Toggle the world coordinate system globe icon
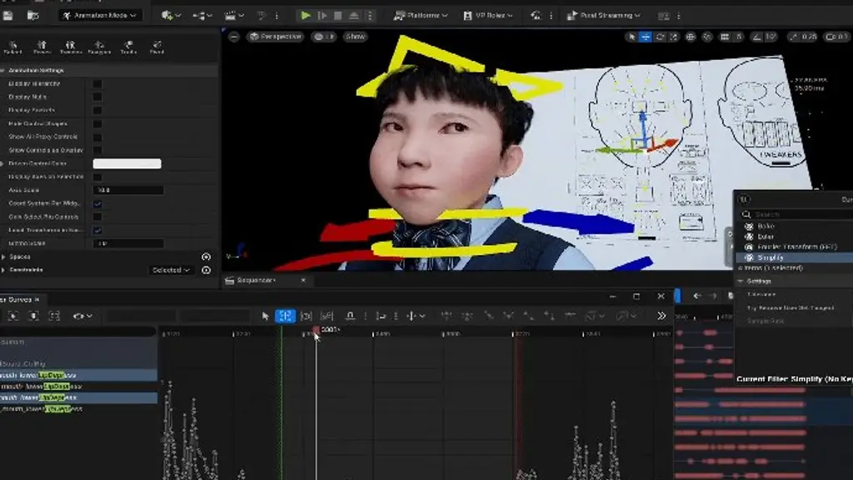The image size is (853, 480). (691, 37)
